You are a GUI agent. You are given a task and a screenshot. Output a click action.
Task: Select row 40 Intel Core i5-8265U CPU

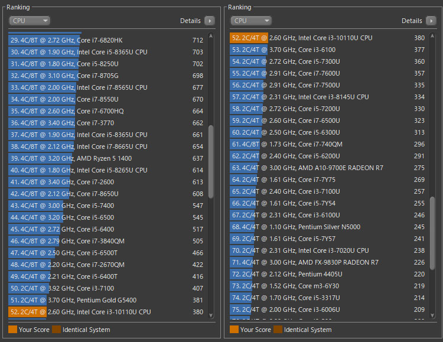(x=108, y=170)
